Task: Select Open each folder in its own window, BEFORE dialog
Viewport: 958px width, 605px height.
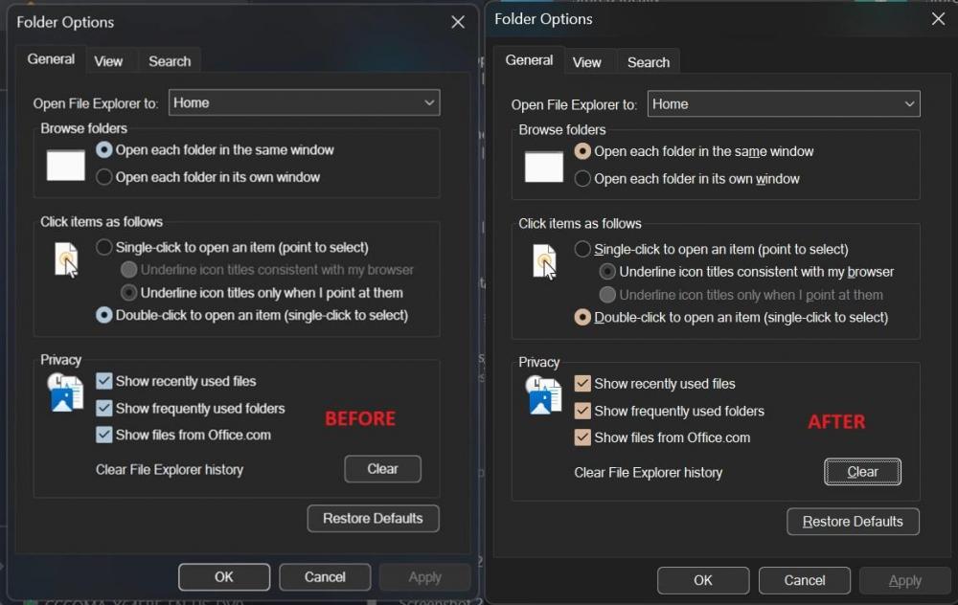Action: pyautogui.click(x=104, y=177)
